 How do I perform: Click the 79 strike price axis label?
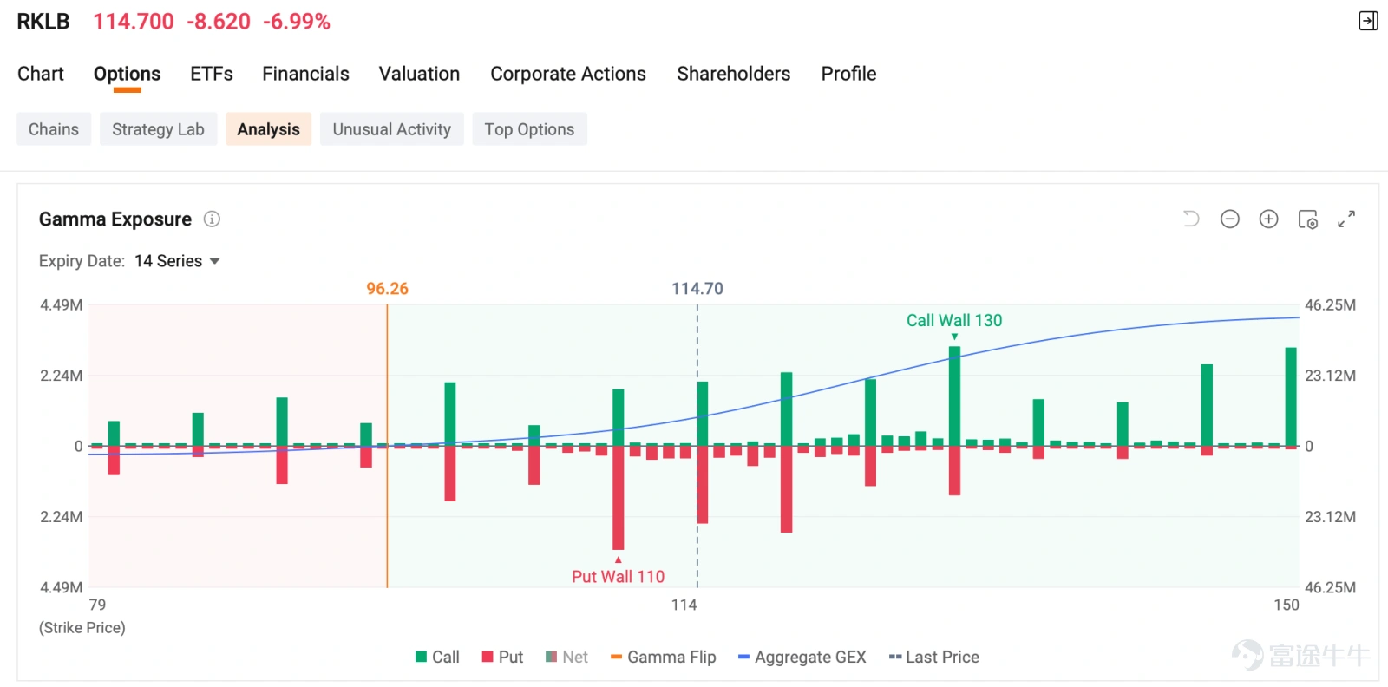97,605
